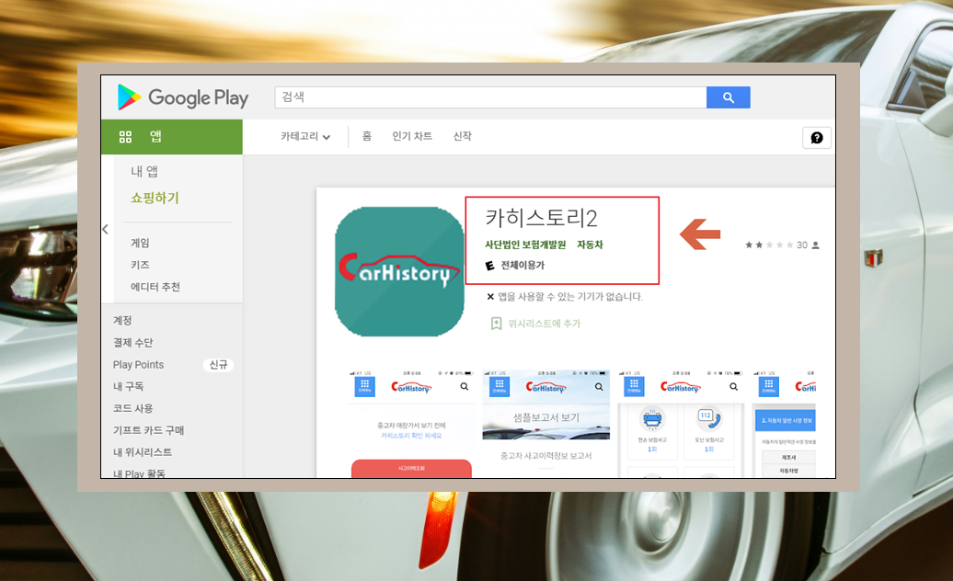
Task: Click the 위시리스트에 추가 bookmark icon
Action: click(x=496, y=324)
